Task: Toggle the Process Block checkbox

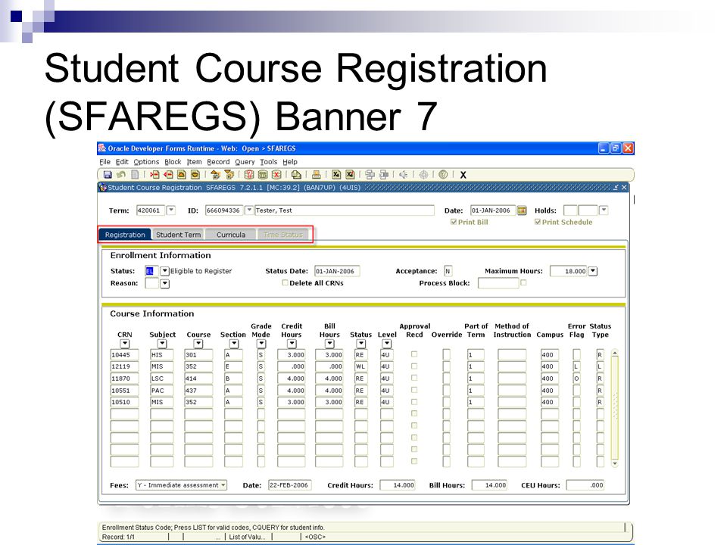Action: 523,282
